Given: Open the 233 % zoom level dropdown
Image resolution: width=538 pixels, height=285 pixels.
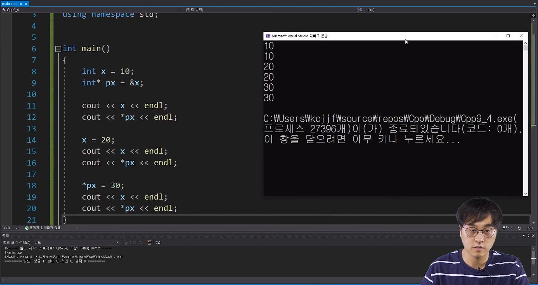Looking at the screenshot, I should (9, 228).
